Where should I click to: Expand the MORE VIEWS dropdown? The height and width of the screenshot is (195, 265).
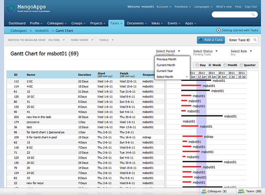[82, 40]
